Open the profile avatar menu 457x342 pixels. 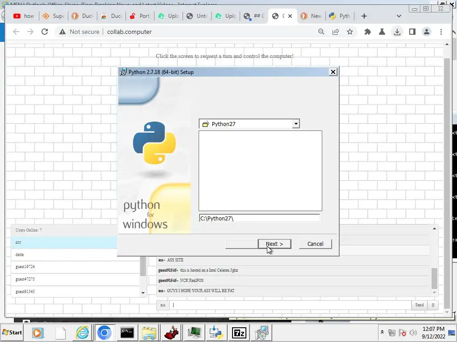point(426,32)
